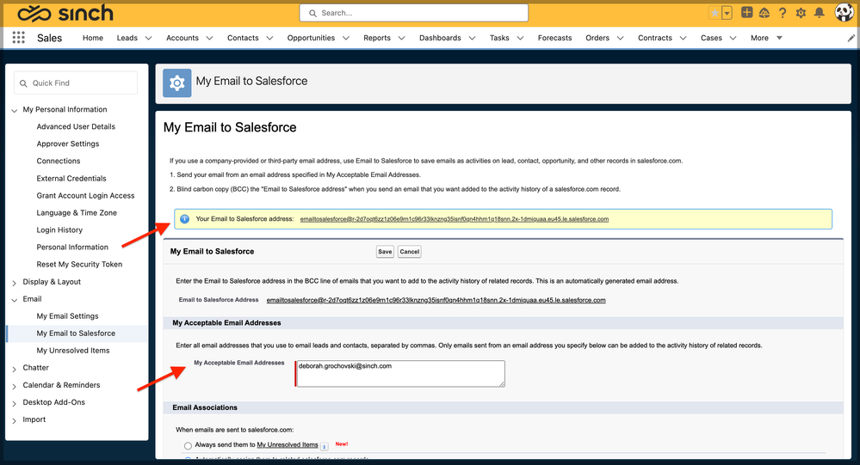Open the Forecasts tab
Screen dimensions: 860x465
(554, 38)
